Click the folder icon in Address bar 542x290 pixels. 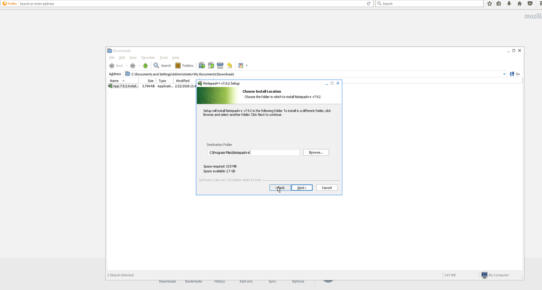(128, 74)
